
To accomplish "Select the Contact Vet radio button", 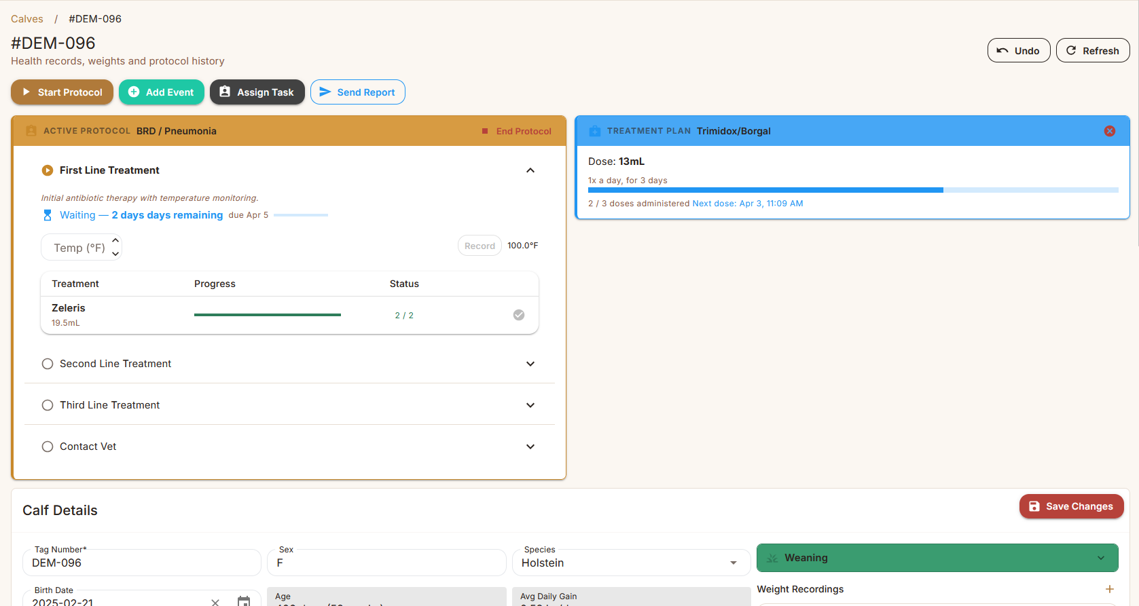I will click(x=48, y=447).
